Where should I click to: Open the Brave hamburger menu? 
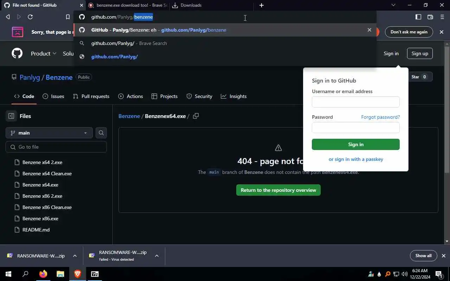coord(442,17)
